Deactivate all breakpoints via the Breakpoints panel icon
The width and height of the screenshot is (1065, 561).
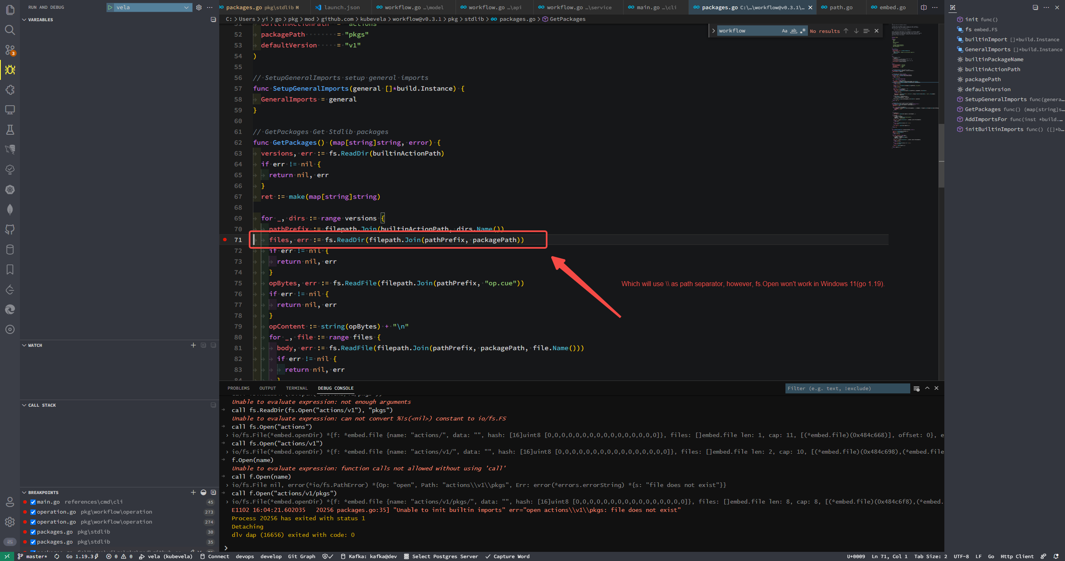coord(203,492)
